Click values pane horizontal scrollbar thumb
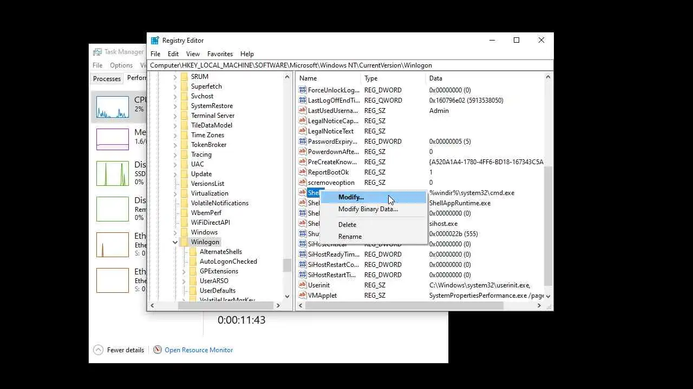This screenshot has width=693, height=389. point(404,306)
